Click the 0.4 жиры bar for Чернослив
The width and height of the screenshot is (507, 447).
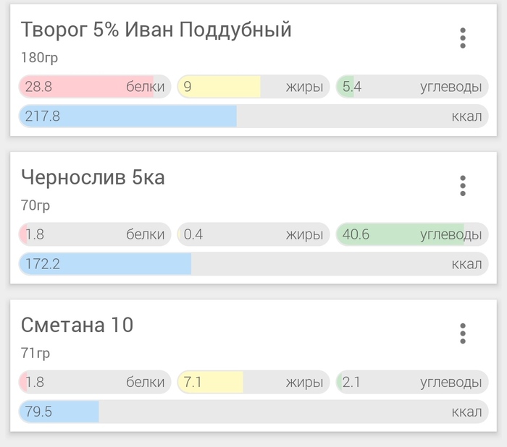(x=253, y=234)
